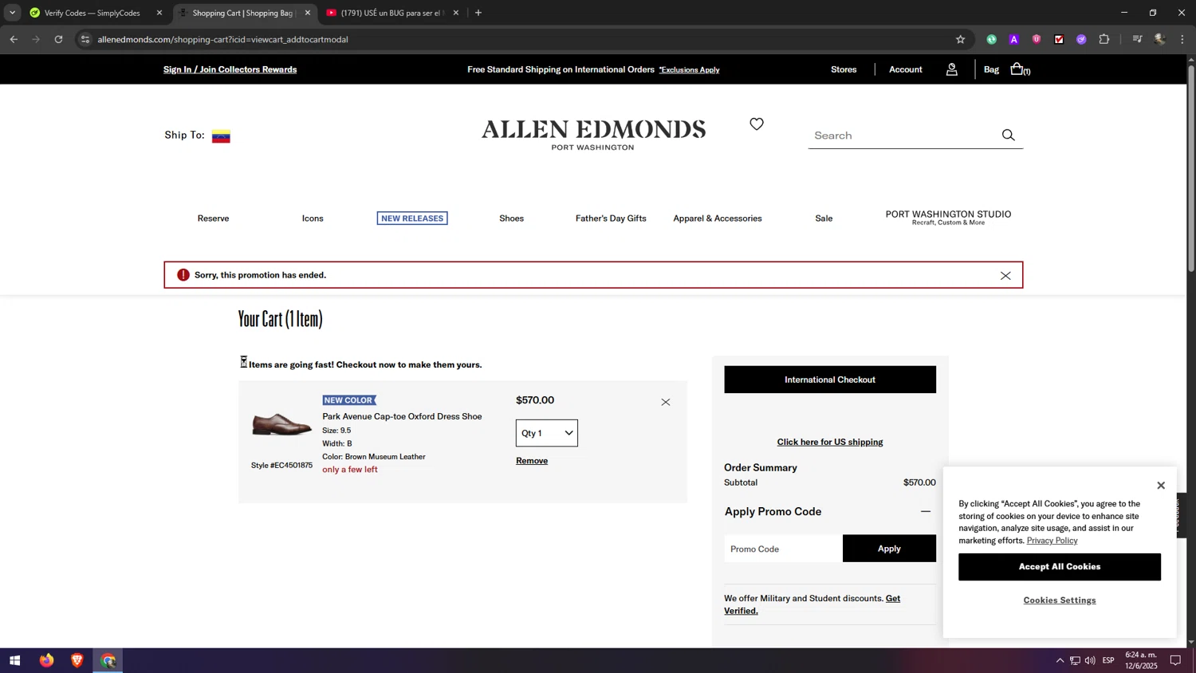
Task: Open the tab search dropdown arrow
Action: coord(12,13)
